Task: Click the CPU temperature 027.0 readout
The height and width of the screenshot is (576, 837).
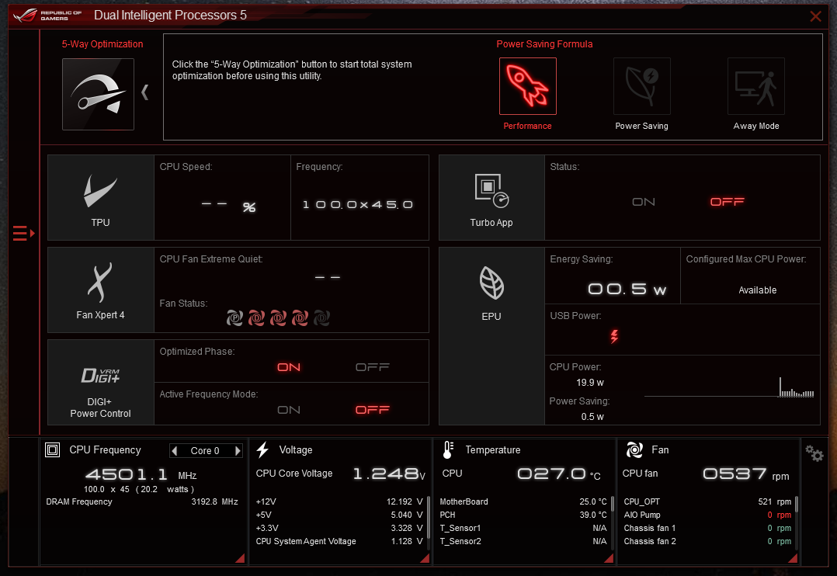Action: pyautogui.click(x=559, y=474)
